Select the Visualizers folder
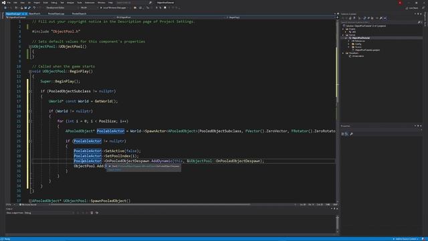This screenshot has height=241, width=428. [354, 53]
